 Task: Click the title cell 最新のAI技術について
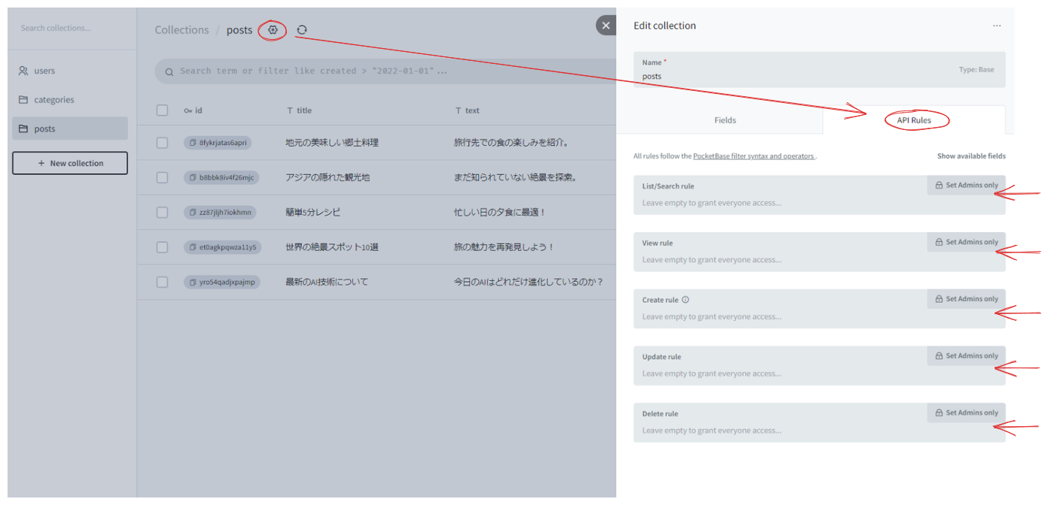[327, 282]
